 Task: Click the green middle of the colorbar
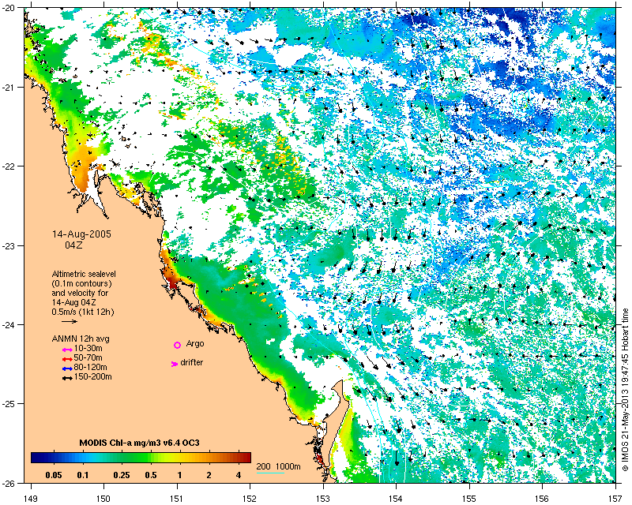tap(141, 458)
